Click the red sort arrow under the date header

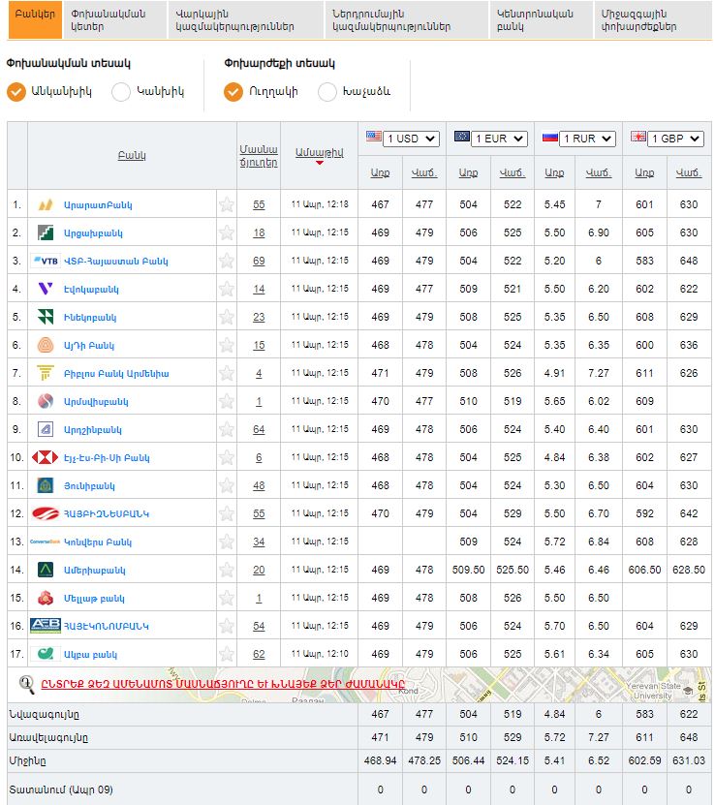320,163
